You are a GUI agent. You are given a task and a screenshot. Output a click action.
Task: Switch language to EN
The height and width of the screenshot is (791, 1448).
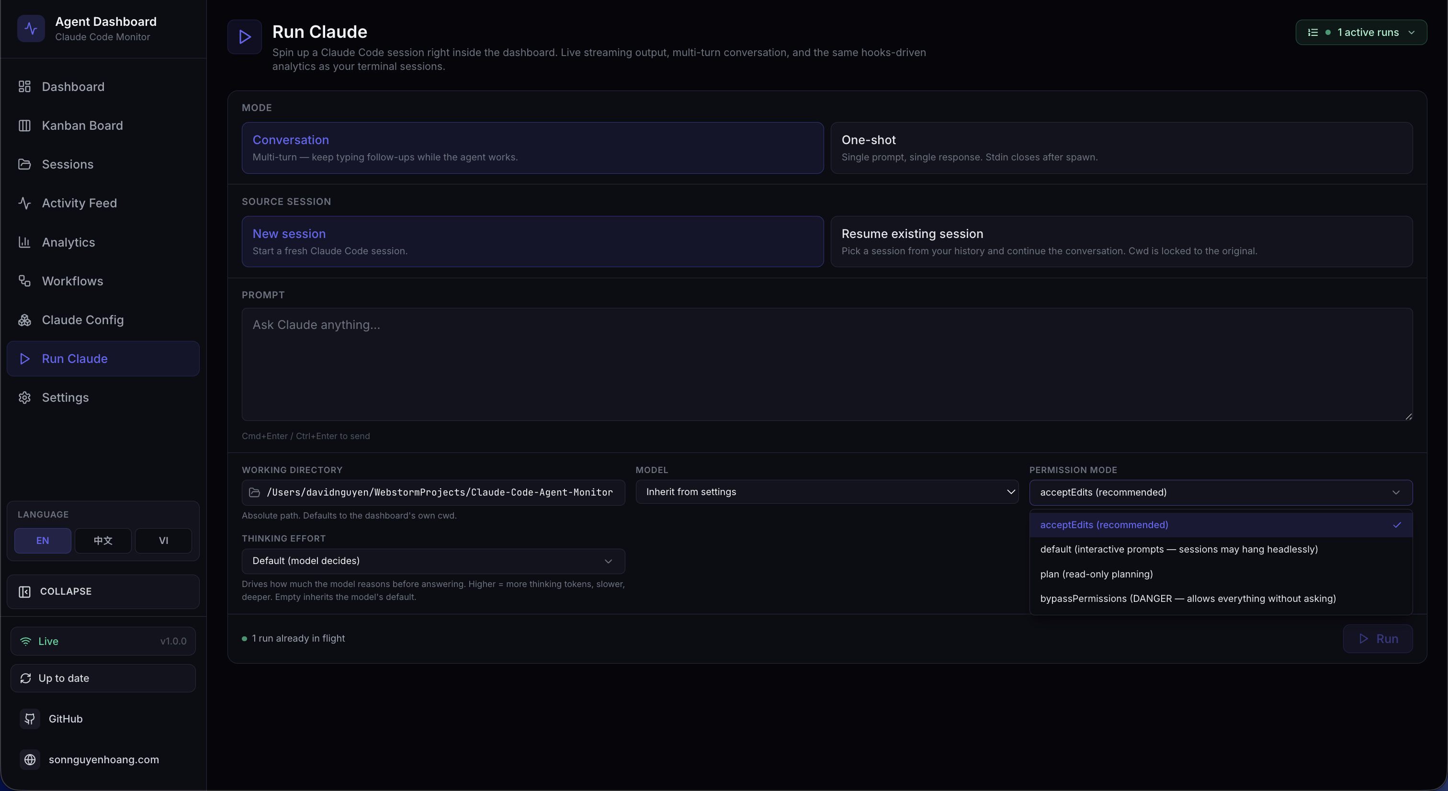point(43,541)
